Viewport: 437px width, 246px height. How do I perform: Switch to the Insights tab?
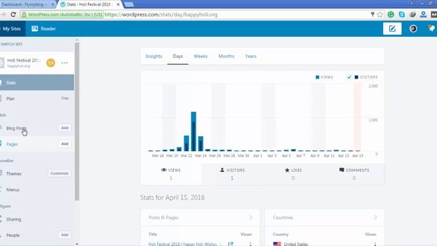tap(154, 56)
